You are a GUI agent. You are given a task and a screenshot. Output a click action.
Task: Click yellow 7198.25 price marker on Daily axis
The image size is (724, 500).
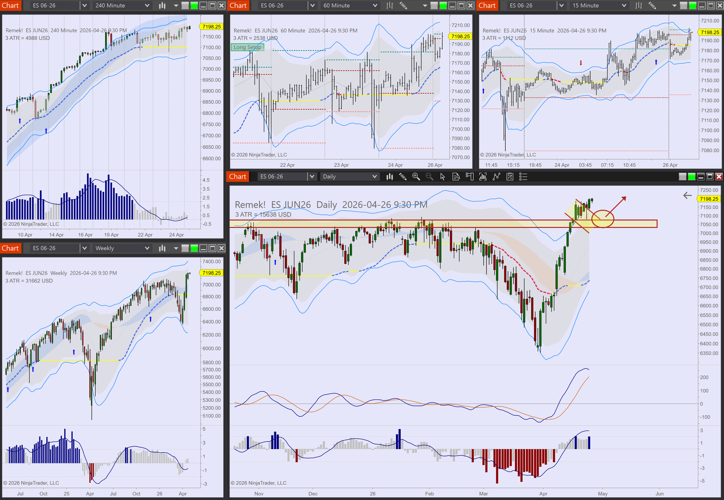point(709,199)
